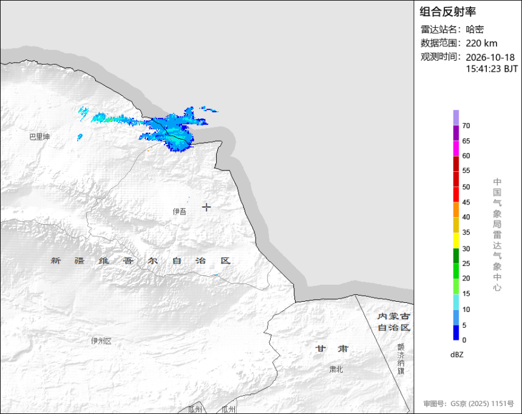The image size is (522, 414).
Task: Pick the magenta 60–65 dBZ legend swatch
Action: [x=456, y=148]
